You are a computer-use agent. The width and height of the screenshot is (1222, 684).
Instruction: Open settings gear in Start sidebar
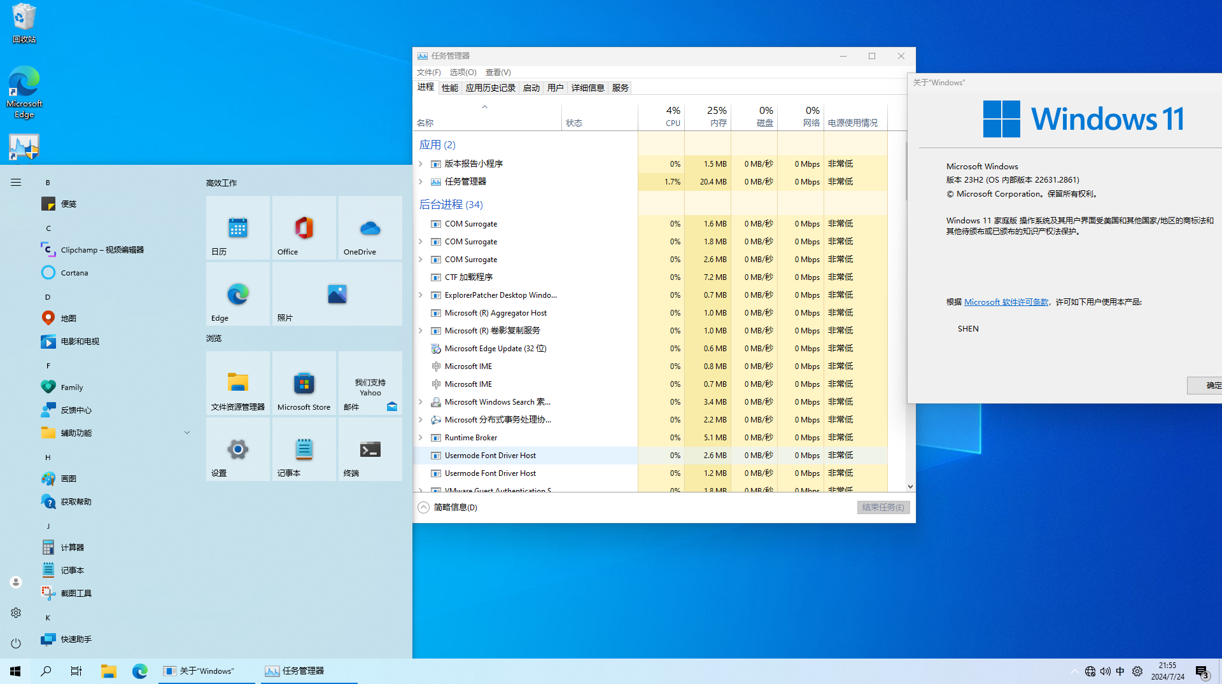coord(16,613)
